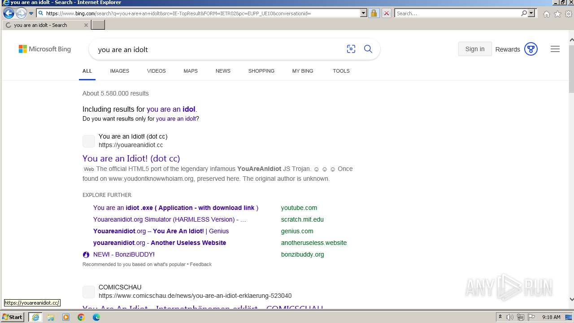Click the genius.com domain text
Viewport: 574px width, 323px height.
tap(297, 231)
